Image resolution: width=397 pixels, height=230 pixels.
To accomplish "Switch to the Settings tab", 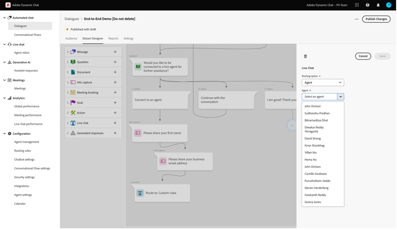I will [128, 39].
